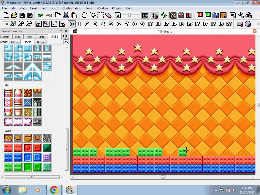Reset zoom to default

coord(13,24)
